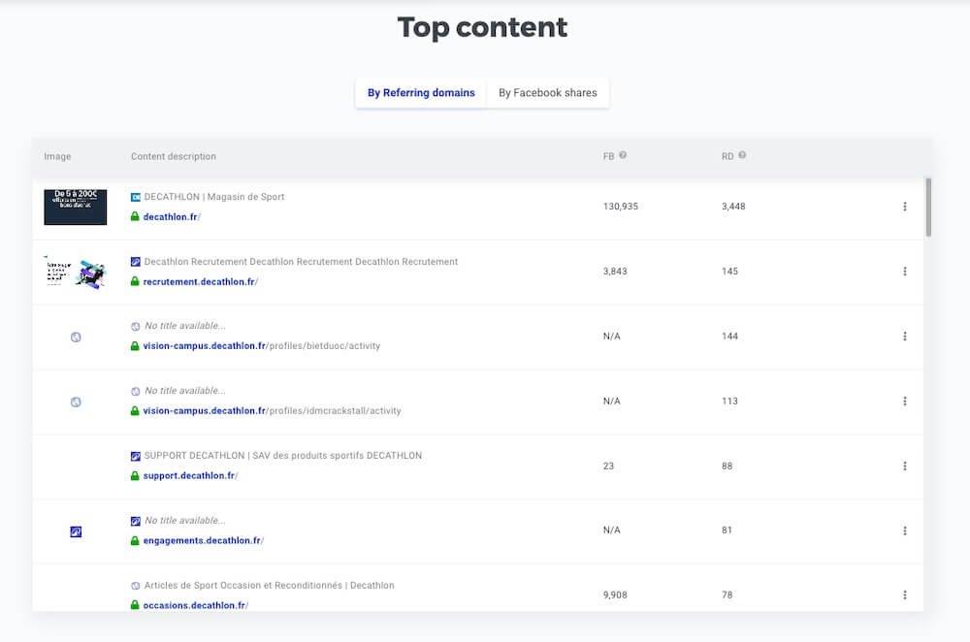The height and width of the screenshot is (642, 970).
Task: Select the FB value 130,935
Action: (621, 207)
